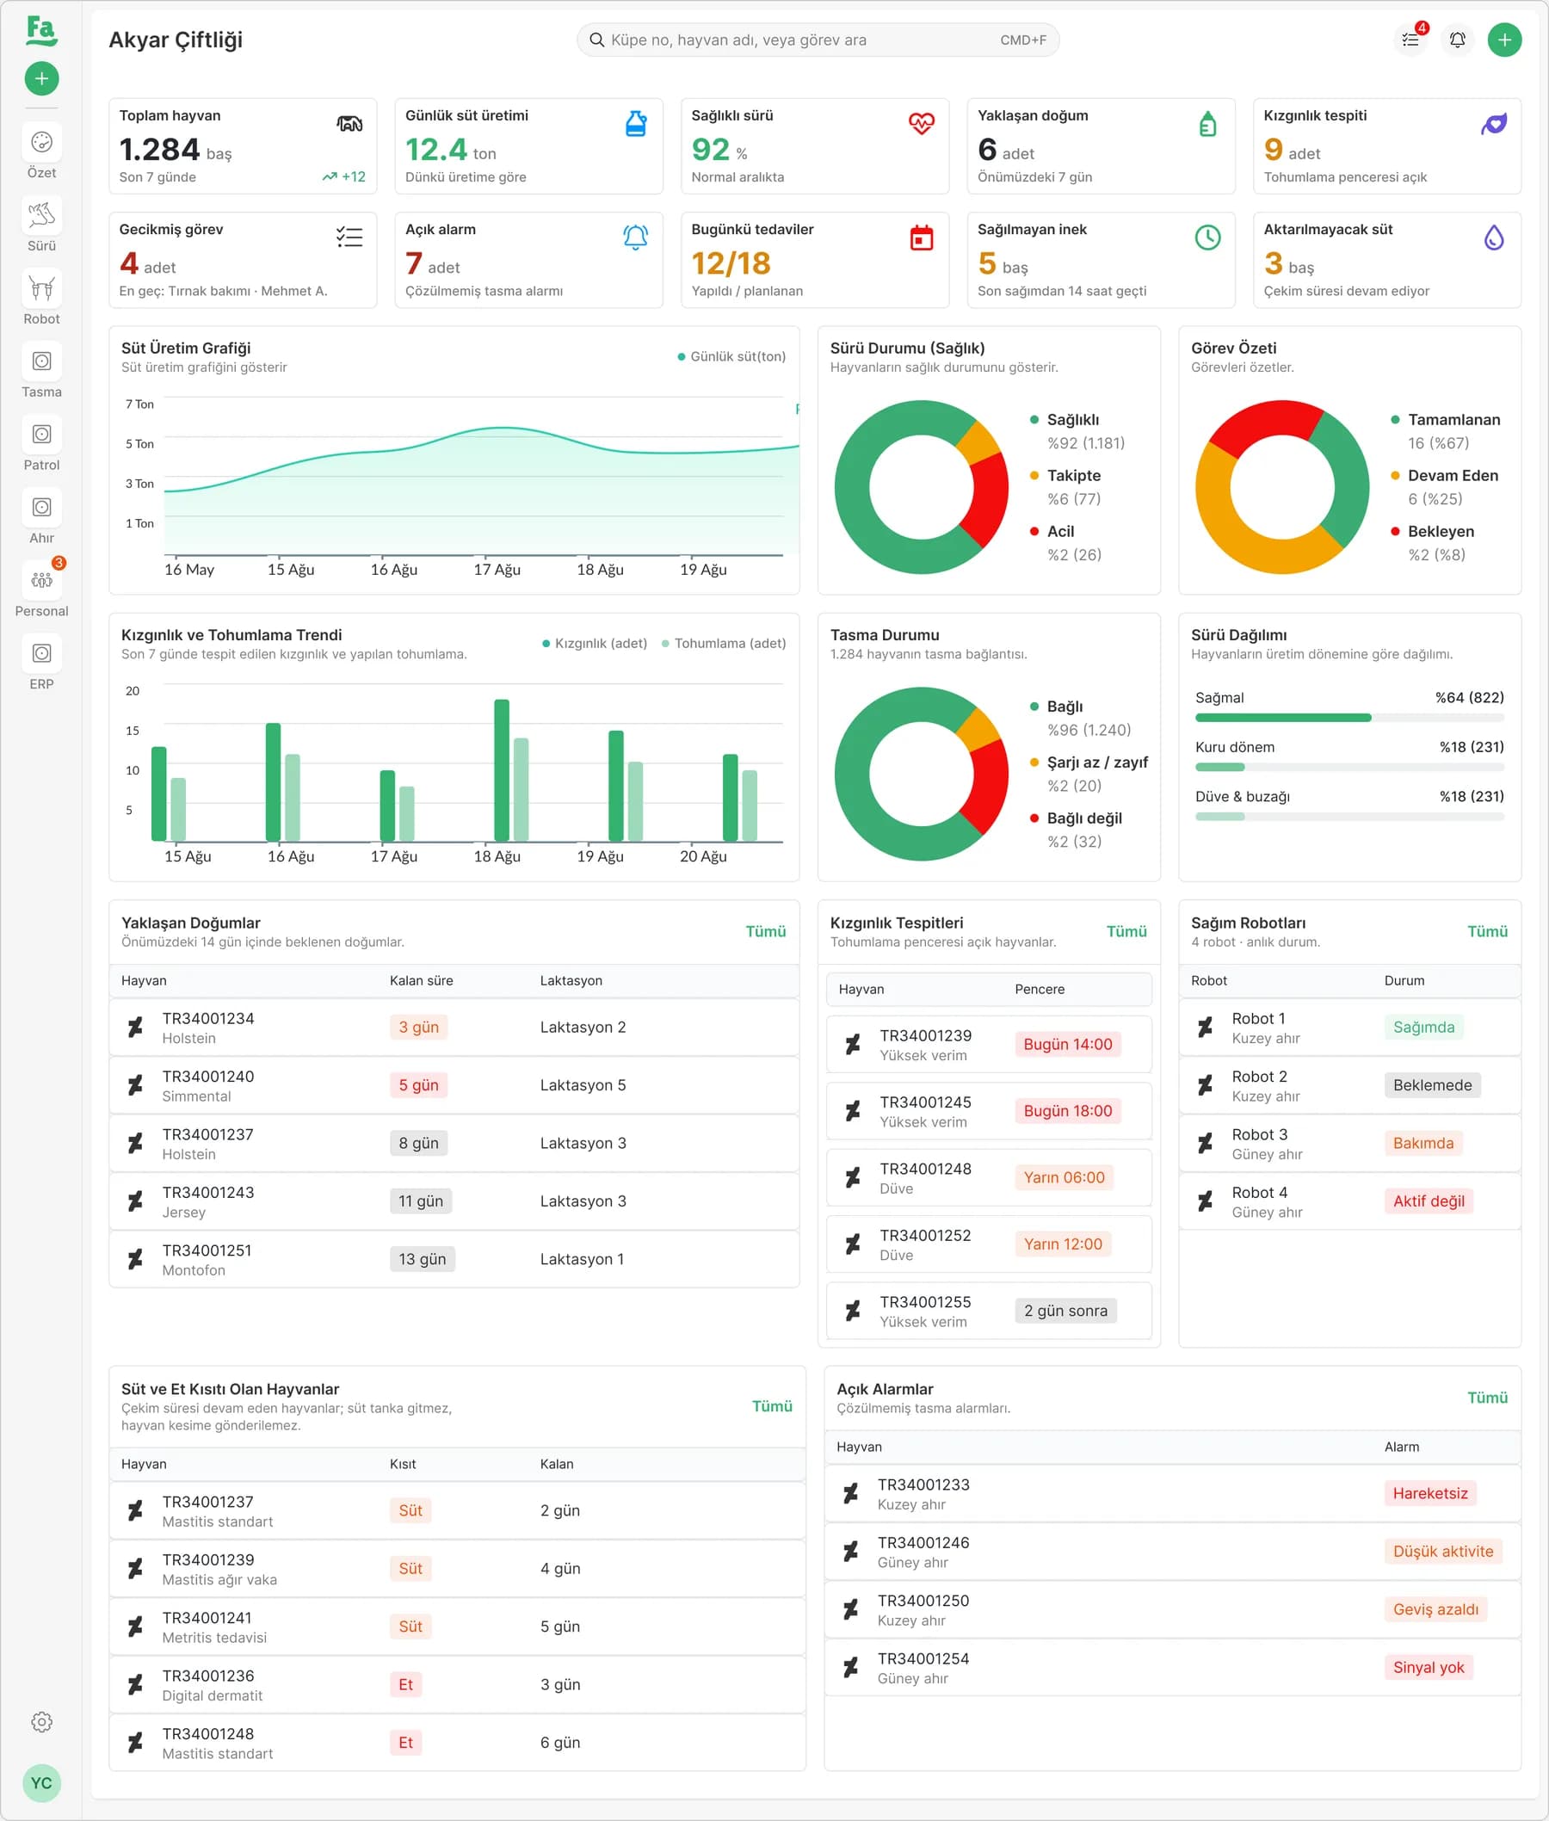Open the Robot section in the sidebar

[41, 298]
